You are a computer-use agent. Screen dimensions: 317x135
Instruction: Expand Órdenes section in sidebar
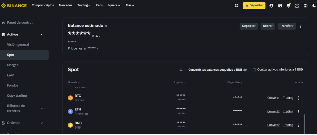[x=41, y=123]
